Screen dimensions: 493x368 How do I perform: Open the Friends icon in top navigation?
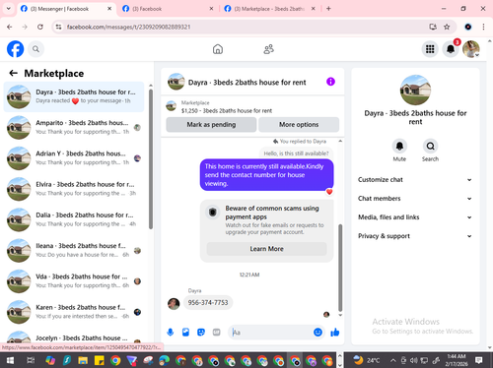click(268, 49)
